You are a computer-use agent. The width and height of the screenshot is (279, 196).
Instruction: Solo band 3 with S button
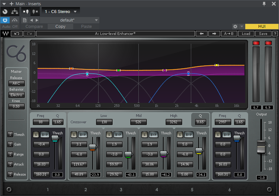(x=109, y=135)
